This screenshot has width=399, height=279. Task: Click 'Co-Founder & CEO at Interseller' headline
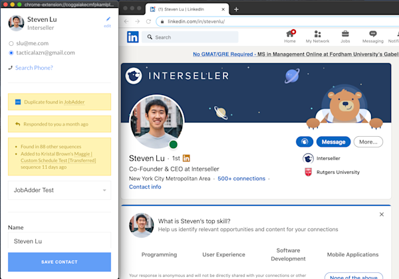coord(174,169)
